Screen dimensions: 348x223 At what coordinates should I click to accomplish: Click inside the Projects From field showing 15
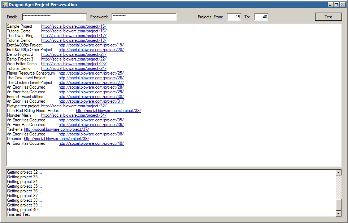tap(233, 17)
